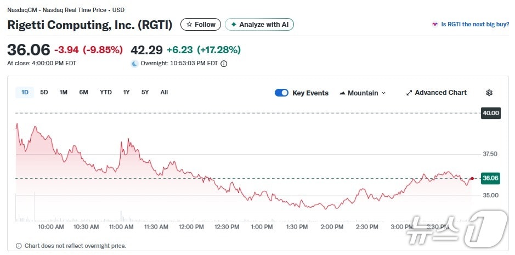Expand the Mountain chart type dropdown
Screen dimensions: 515x255
(383, 93)
